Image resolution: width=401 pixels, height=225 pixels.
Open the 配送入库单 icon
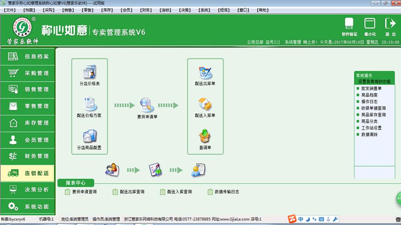coord(205,107)
